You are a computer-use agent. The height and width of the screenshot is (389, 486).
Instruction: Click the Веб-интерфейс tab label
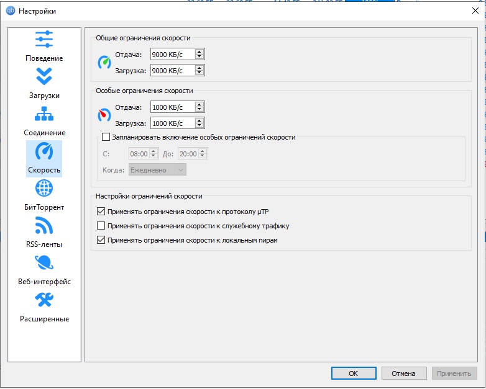click(x=44, y=282)
